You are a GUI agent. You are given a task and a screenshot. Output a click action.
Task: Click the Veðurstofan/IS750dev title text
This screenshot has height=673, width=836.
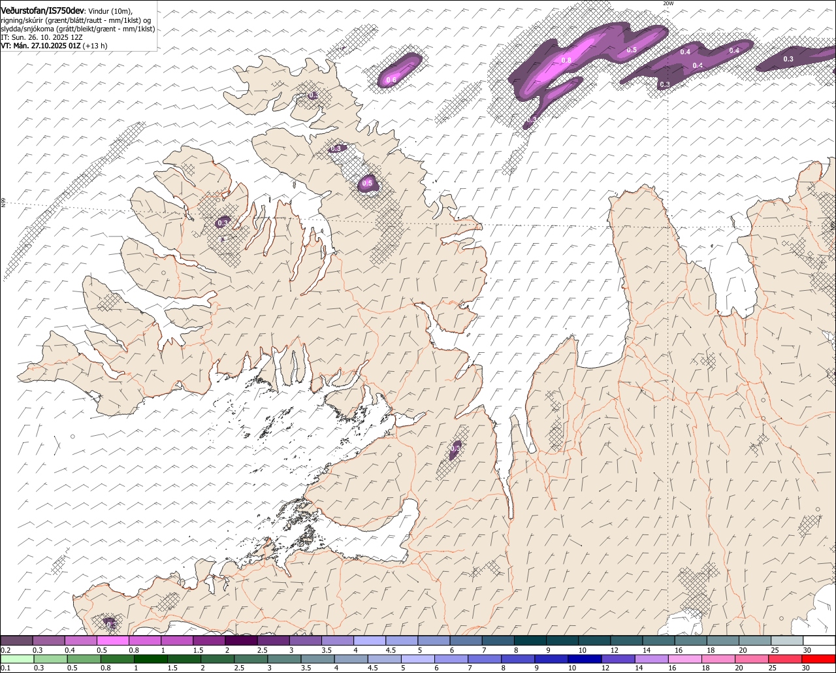click(42, 10)
